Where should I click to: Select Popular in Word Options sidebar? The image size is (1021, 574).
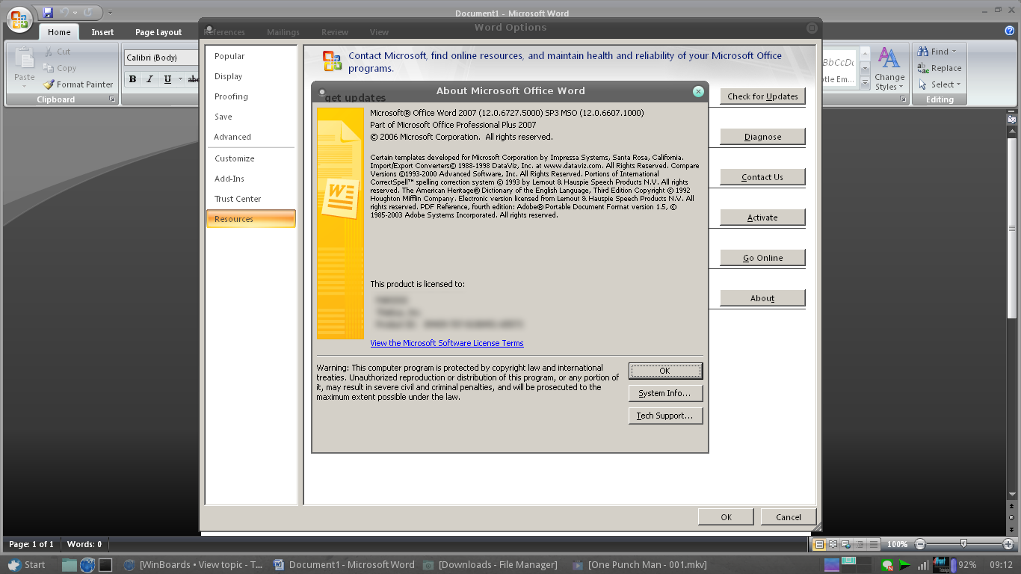pyautogui.click(x=251, y=56)
